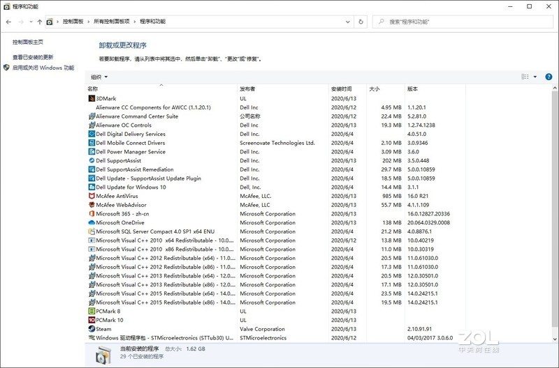Screen dimensions: 559x368
Task: Click the scrollbar up arrow
Action: point(555,88)
